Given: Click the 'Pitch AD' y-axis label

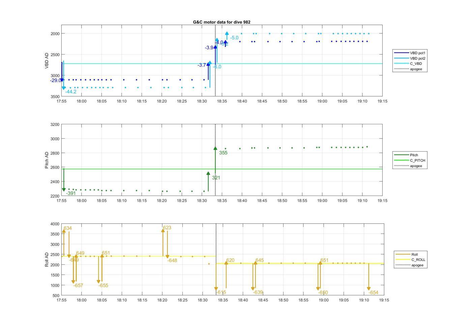Looking at the screenshot, I should click(47, 160).
